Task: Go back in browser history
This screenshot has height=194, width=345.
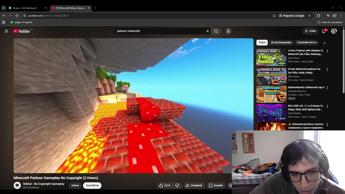Action: [4, 16]
